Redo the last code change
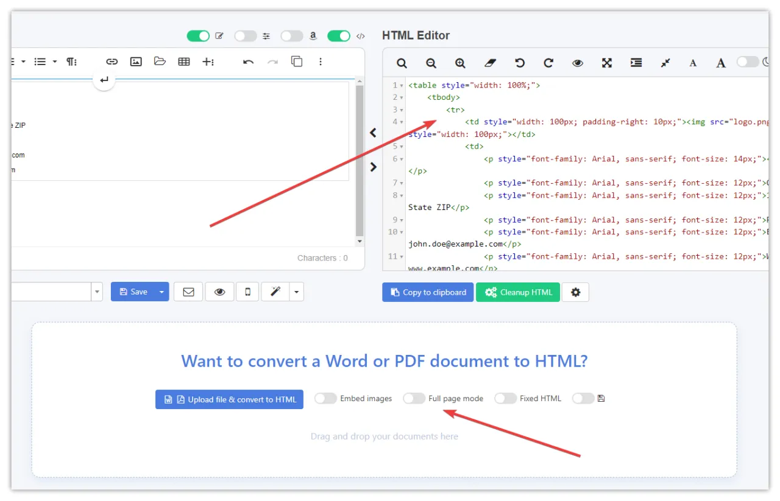Screen dimensions: 780x501 [x=548, y=63]
